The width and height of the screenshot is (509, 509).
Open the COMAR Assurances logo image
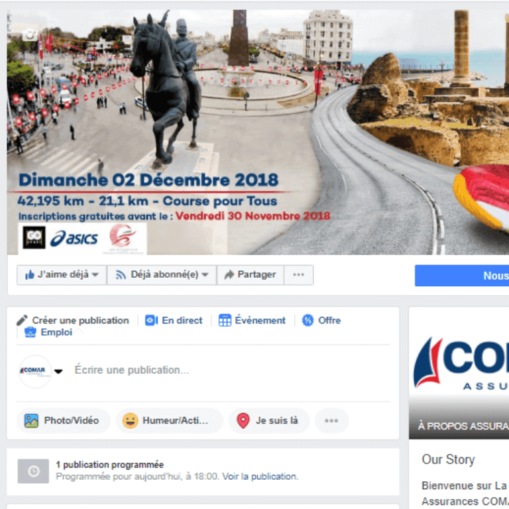tap(459, 364)
